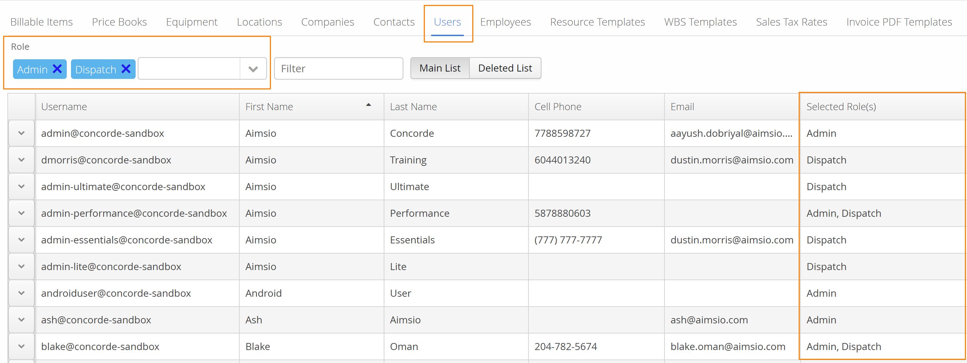Select the Contacts tab
This screenshot has height=363, width=967.
point(394,22)
